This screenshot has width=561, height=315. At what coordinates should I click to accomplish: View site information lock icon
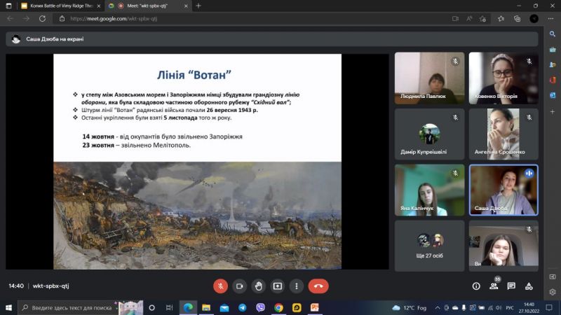tap(62, 19)
